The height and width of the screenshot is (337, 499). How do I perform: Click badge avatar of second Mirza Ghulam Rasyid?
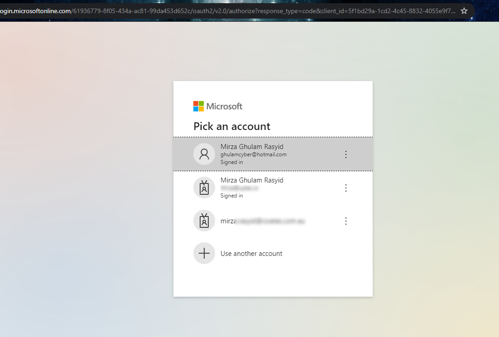[x=204, y=188]
